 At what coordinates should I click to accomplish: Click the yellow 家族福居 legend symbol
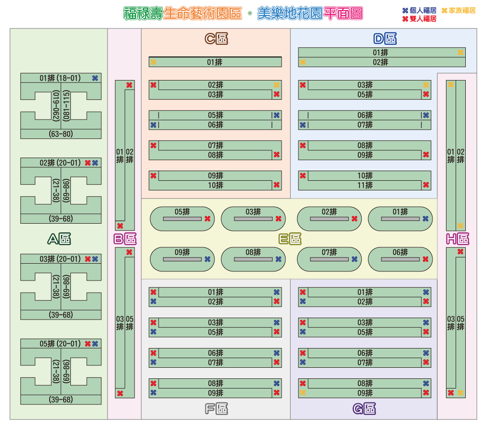click(x=445, y=10)
